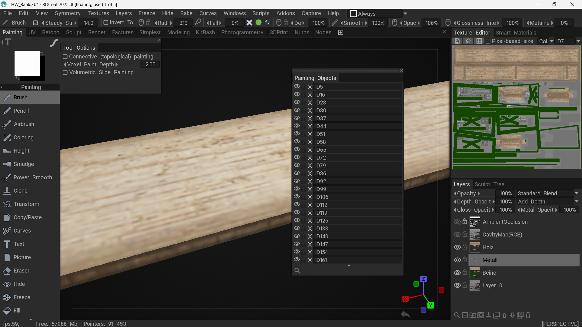
Task: Activate the Eraser tool
Action: tap(30, 271)
